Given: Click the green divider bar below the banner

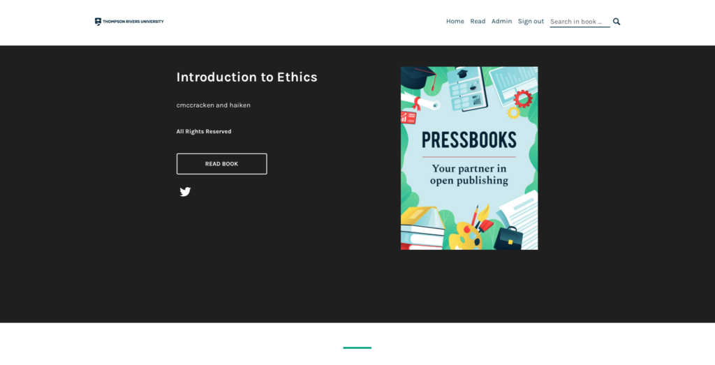Looking at the screenshot, I should (357, 348).
